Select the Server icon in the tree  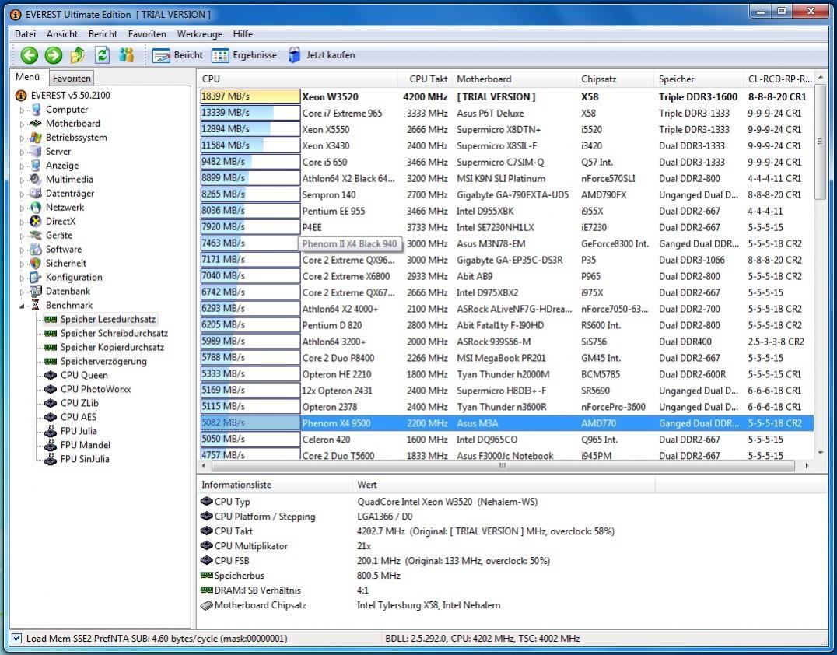point(37,151)
